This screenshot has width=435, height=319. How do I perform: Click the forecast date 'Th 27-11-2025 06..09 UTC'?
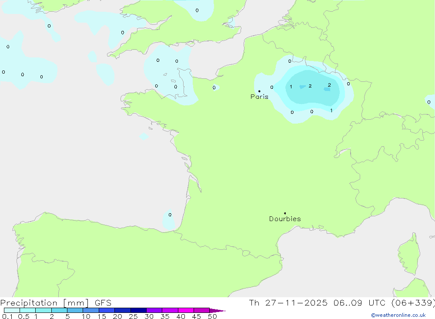(x=317, y=302)
